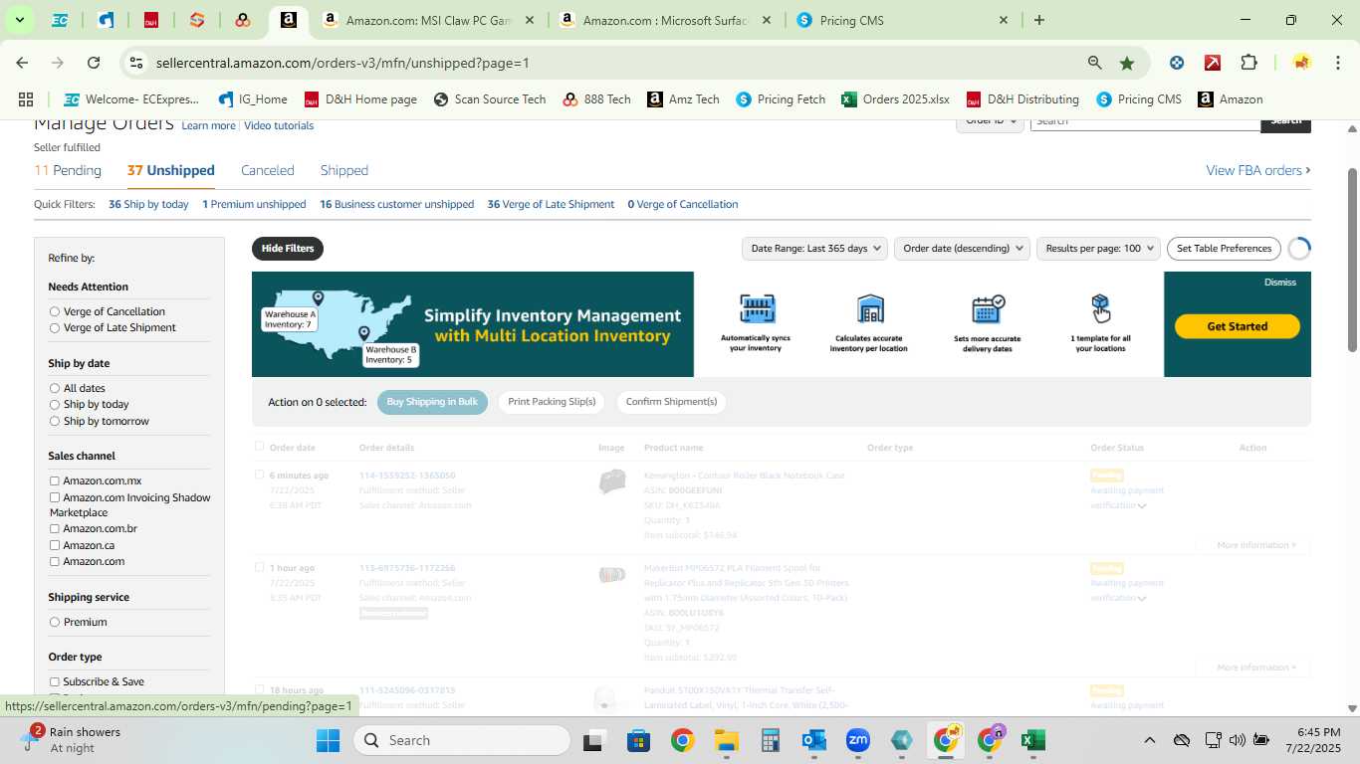This screenshot has height=764, width=1360.
Task: Dismiss the Multi Location Inventory banner
Action: coord(1280,283)
